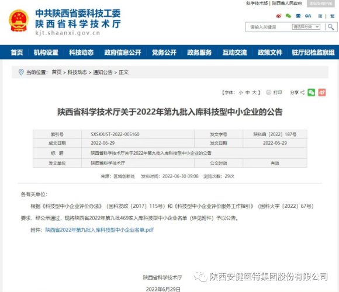Open the Weibo icon in top header
Viewport: 339px width, 292px height.
pos(279,16)
